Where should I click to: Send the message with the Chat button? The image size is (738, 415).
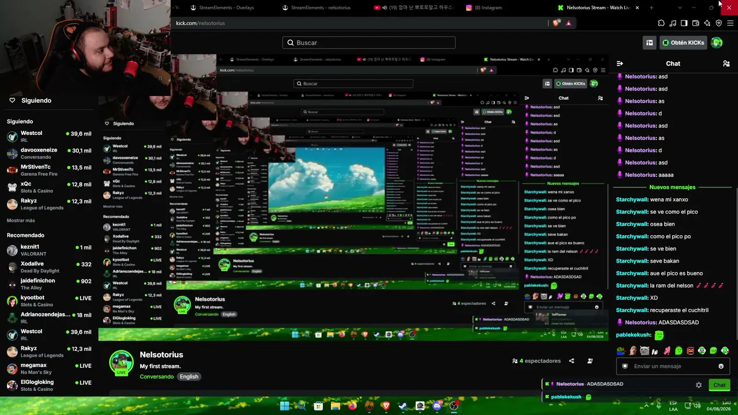tap(720, 385)
